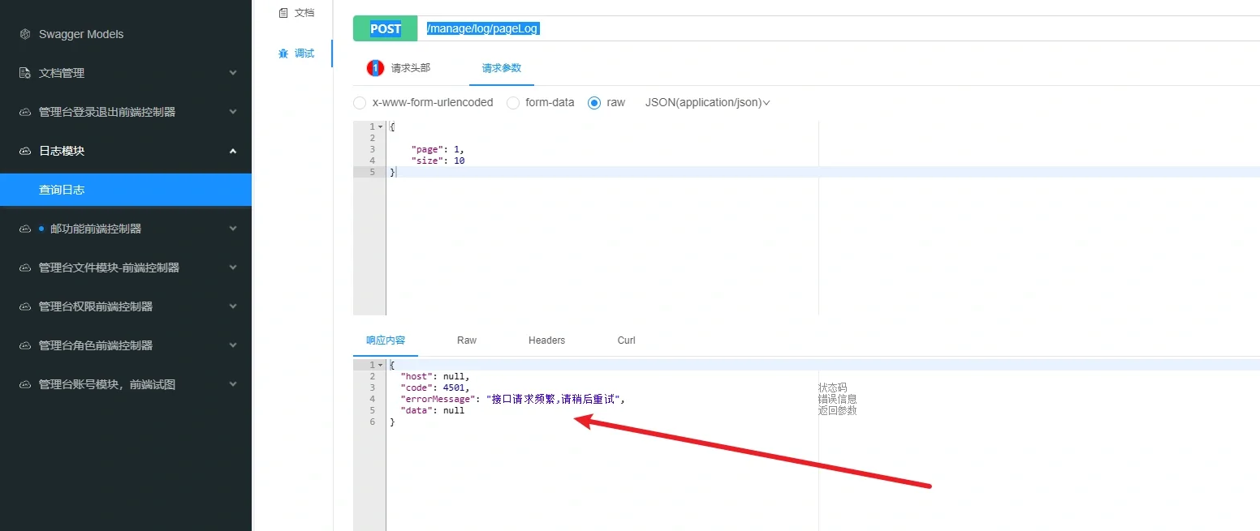Click the /manage/log/pageLog URL field
The height and width of the screenshot is (531, 1260).
(482, 28)
